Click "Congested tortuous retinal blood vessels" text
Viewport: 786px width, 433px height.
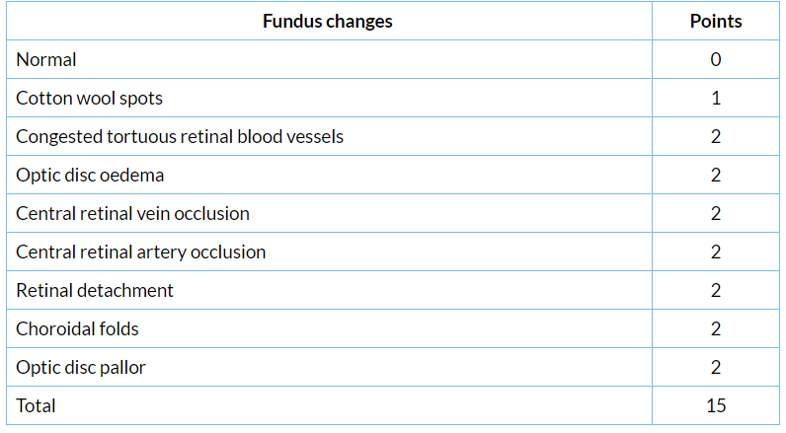(180, 136)
